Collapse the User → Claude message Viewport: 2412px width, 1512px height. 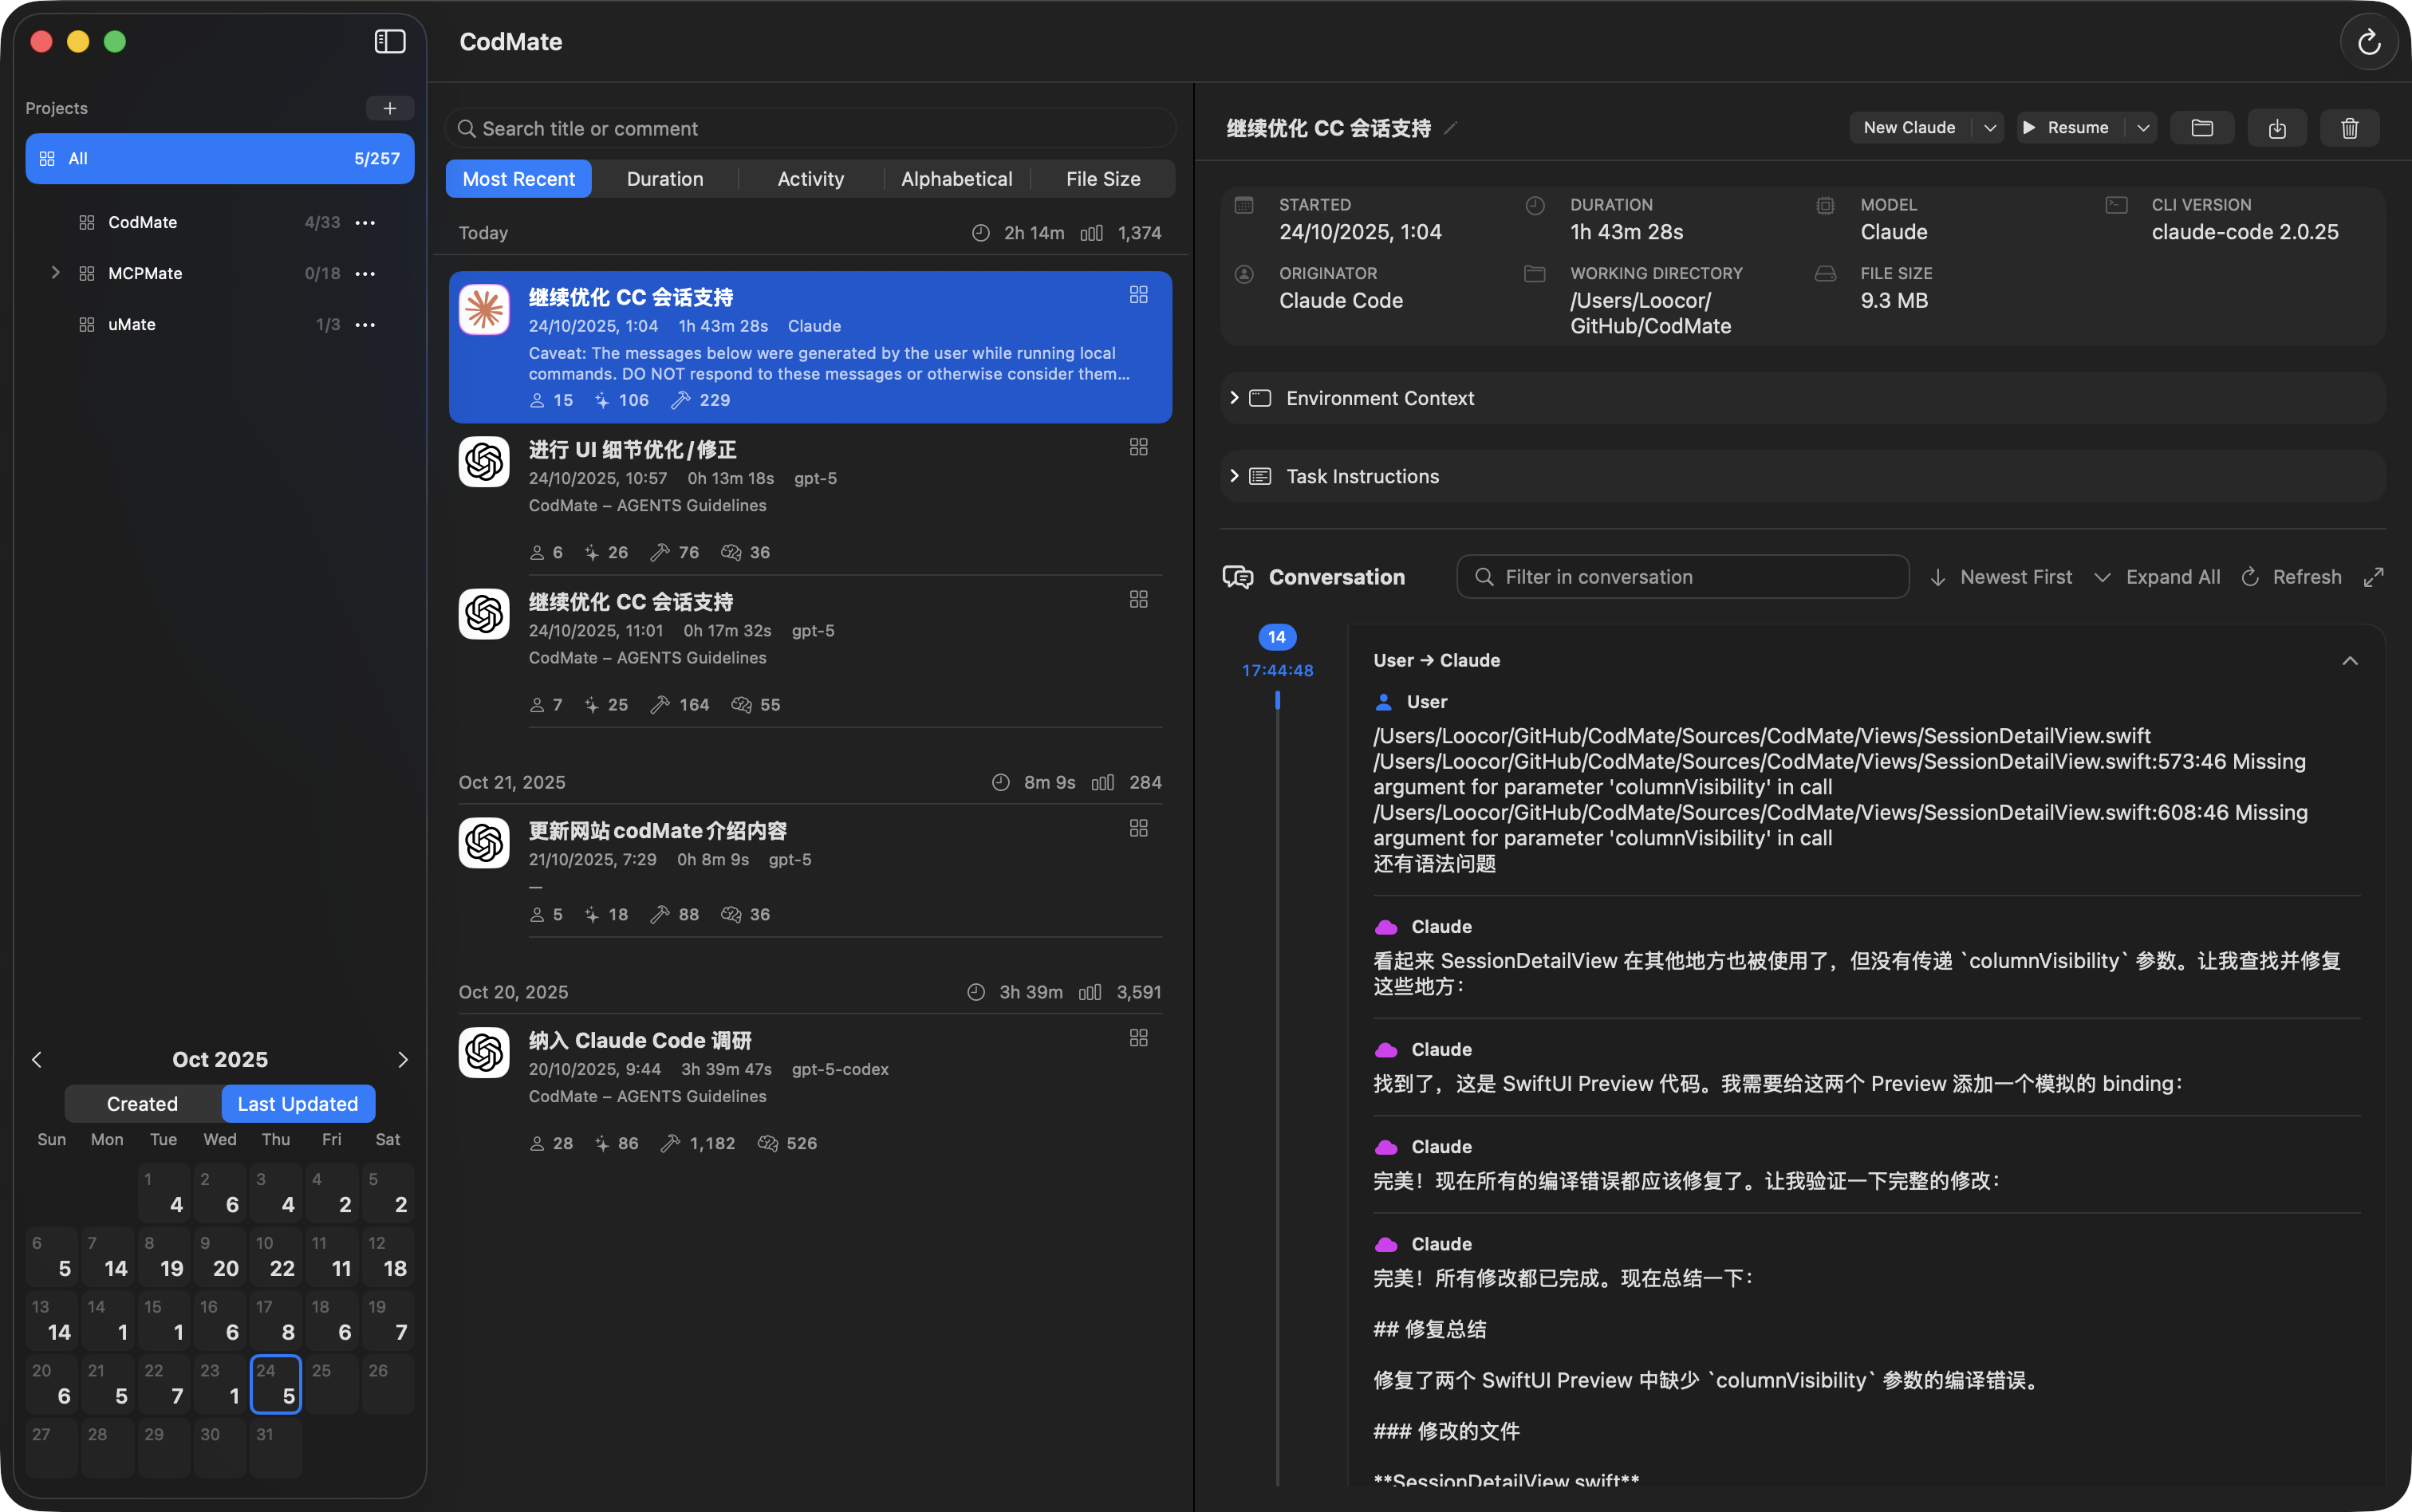tap(2350, 660)
